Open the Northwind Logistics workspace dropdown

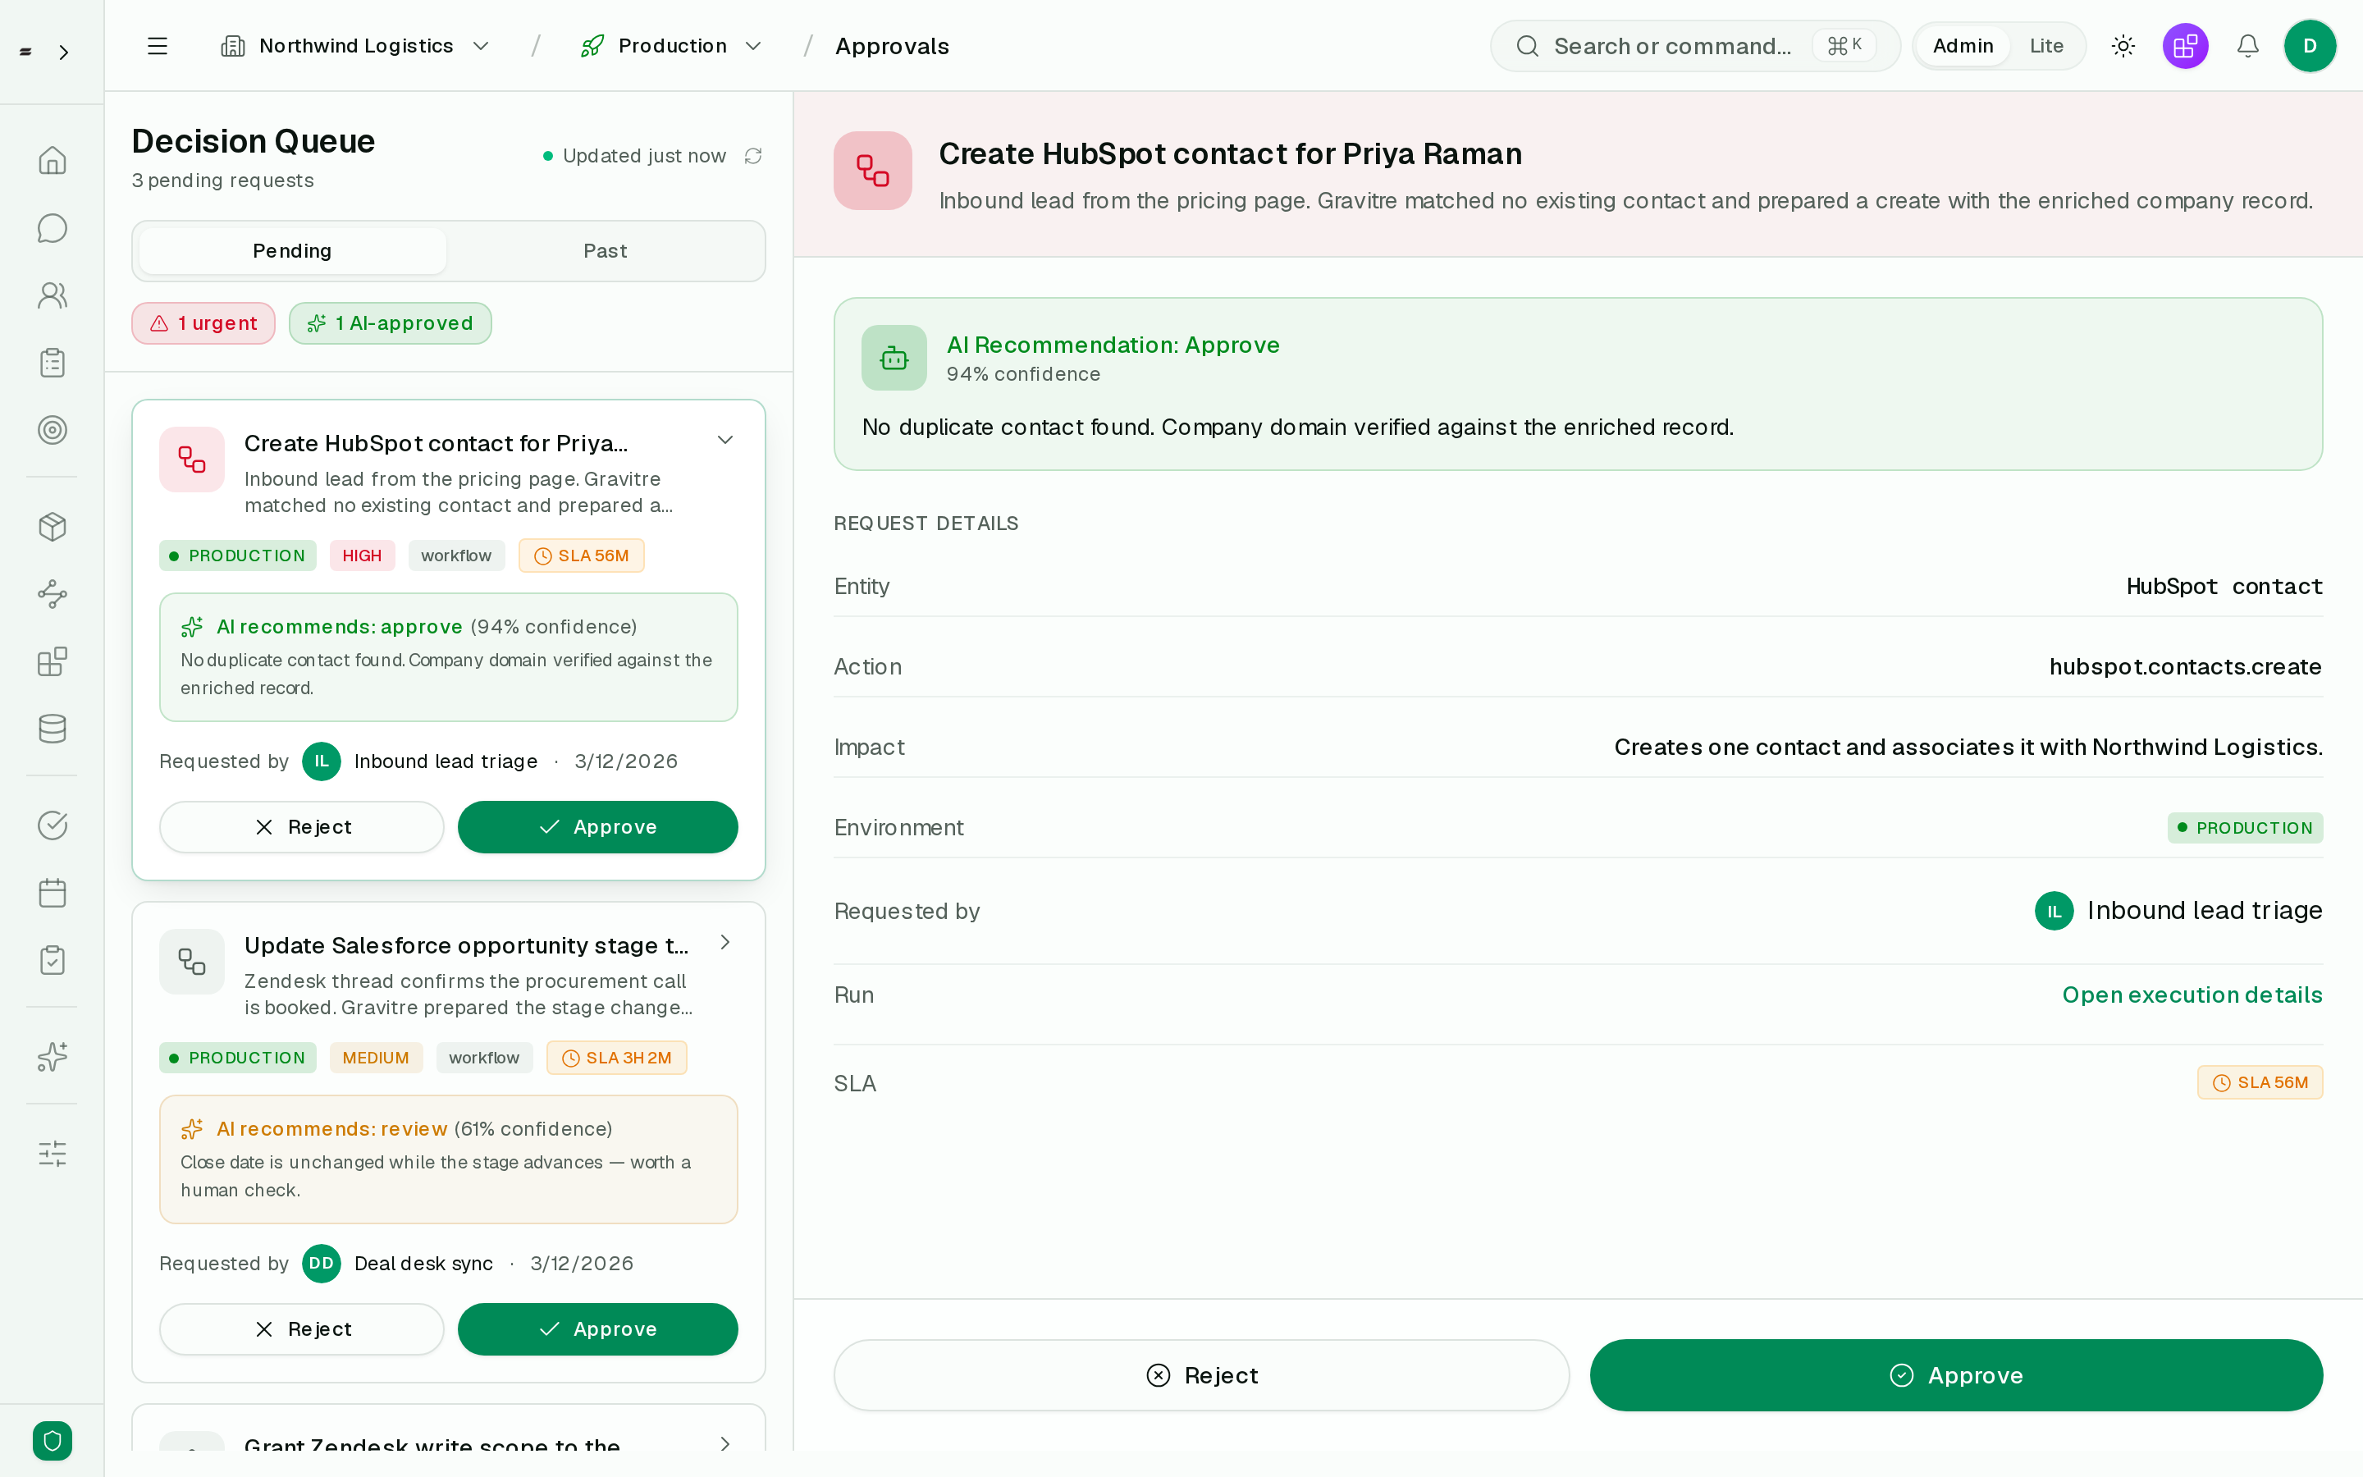(355, 46)
